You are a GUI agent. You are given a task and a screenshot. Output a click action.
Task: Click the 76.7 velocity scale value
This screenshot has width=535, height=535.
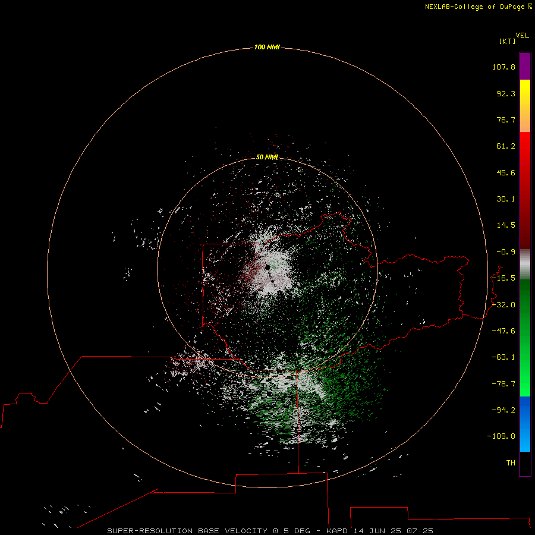[x=506, y=119]
